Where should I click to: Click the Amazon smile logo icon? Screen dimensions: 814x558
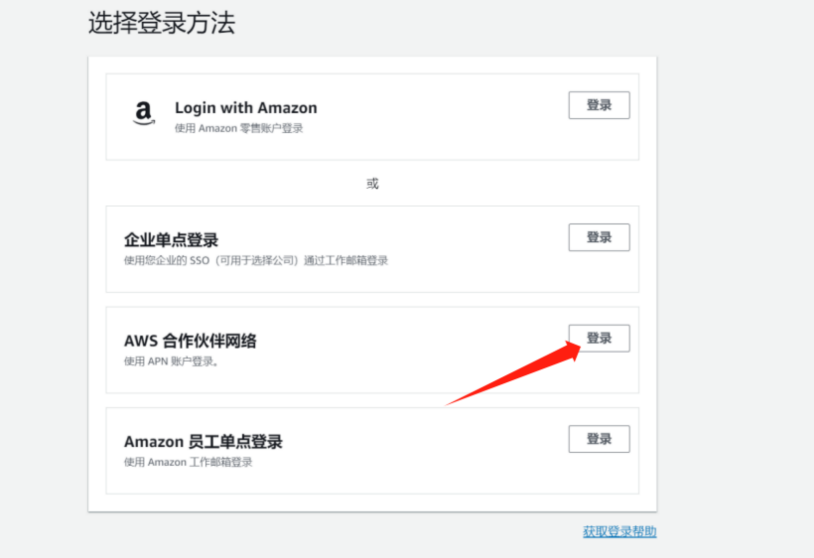(144, 113)
